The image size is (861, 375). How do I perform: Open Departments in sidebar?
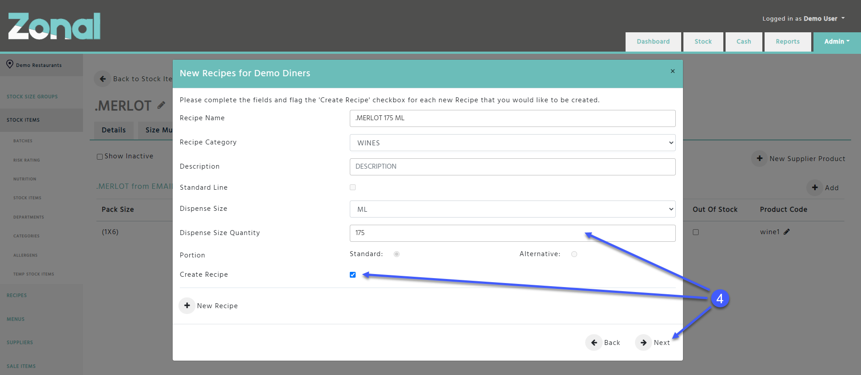(x=29, y=217)
